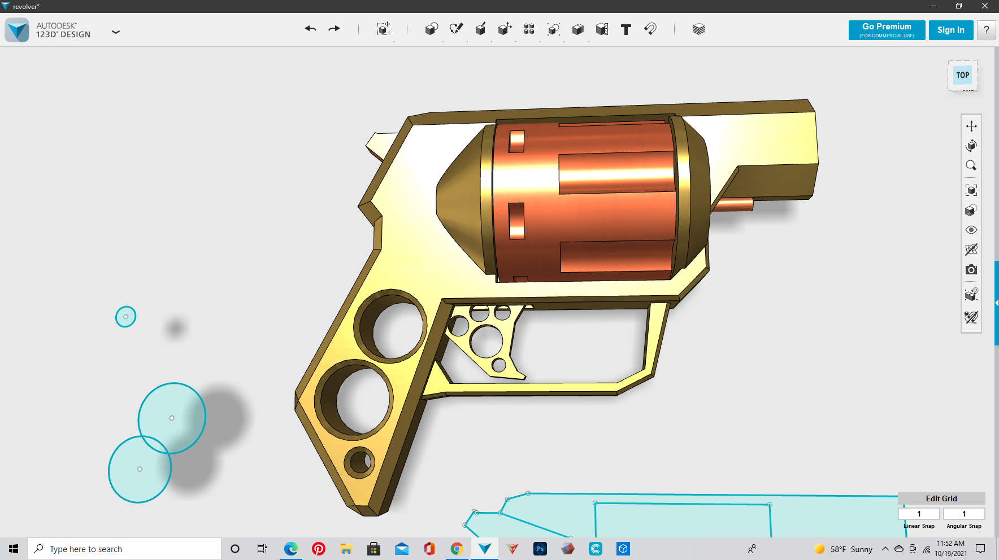
Task: Toggle object visibility with the eye icon
Action: click(x=971, y=230)
